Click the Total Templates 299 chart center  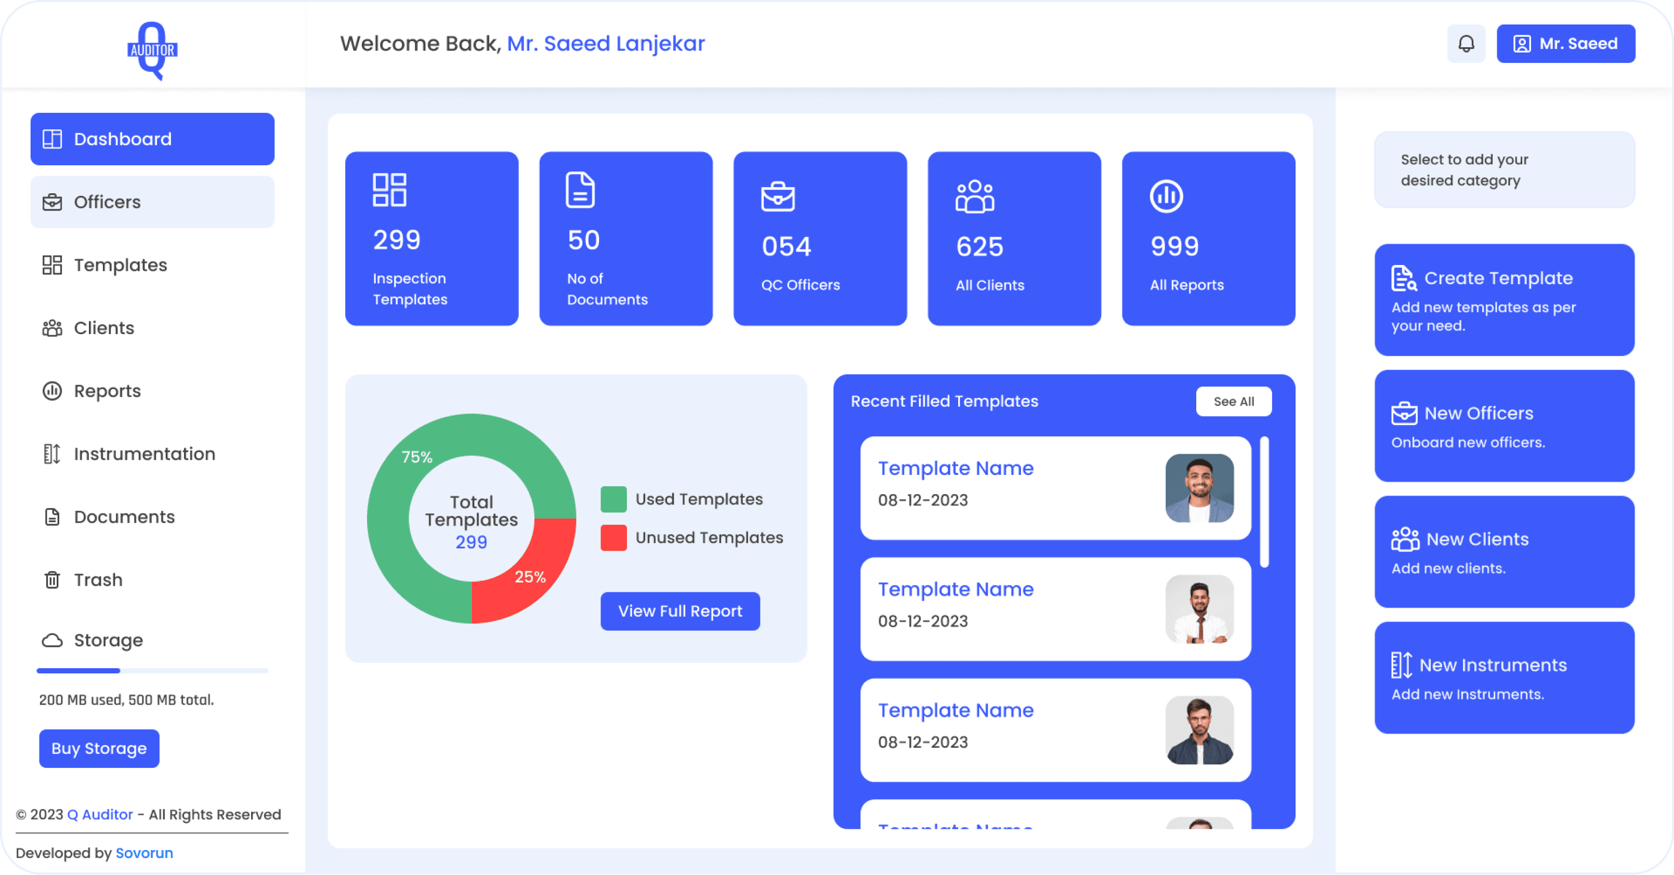point(471,521)
